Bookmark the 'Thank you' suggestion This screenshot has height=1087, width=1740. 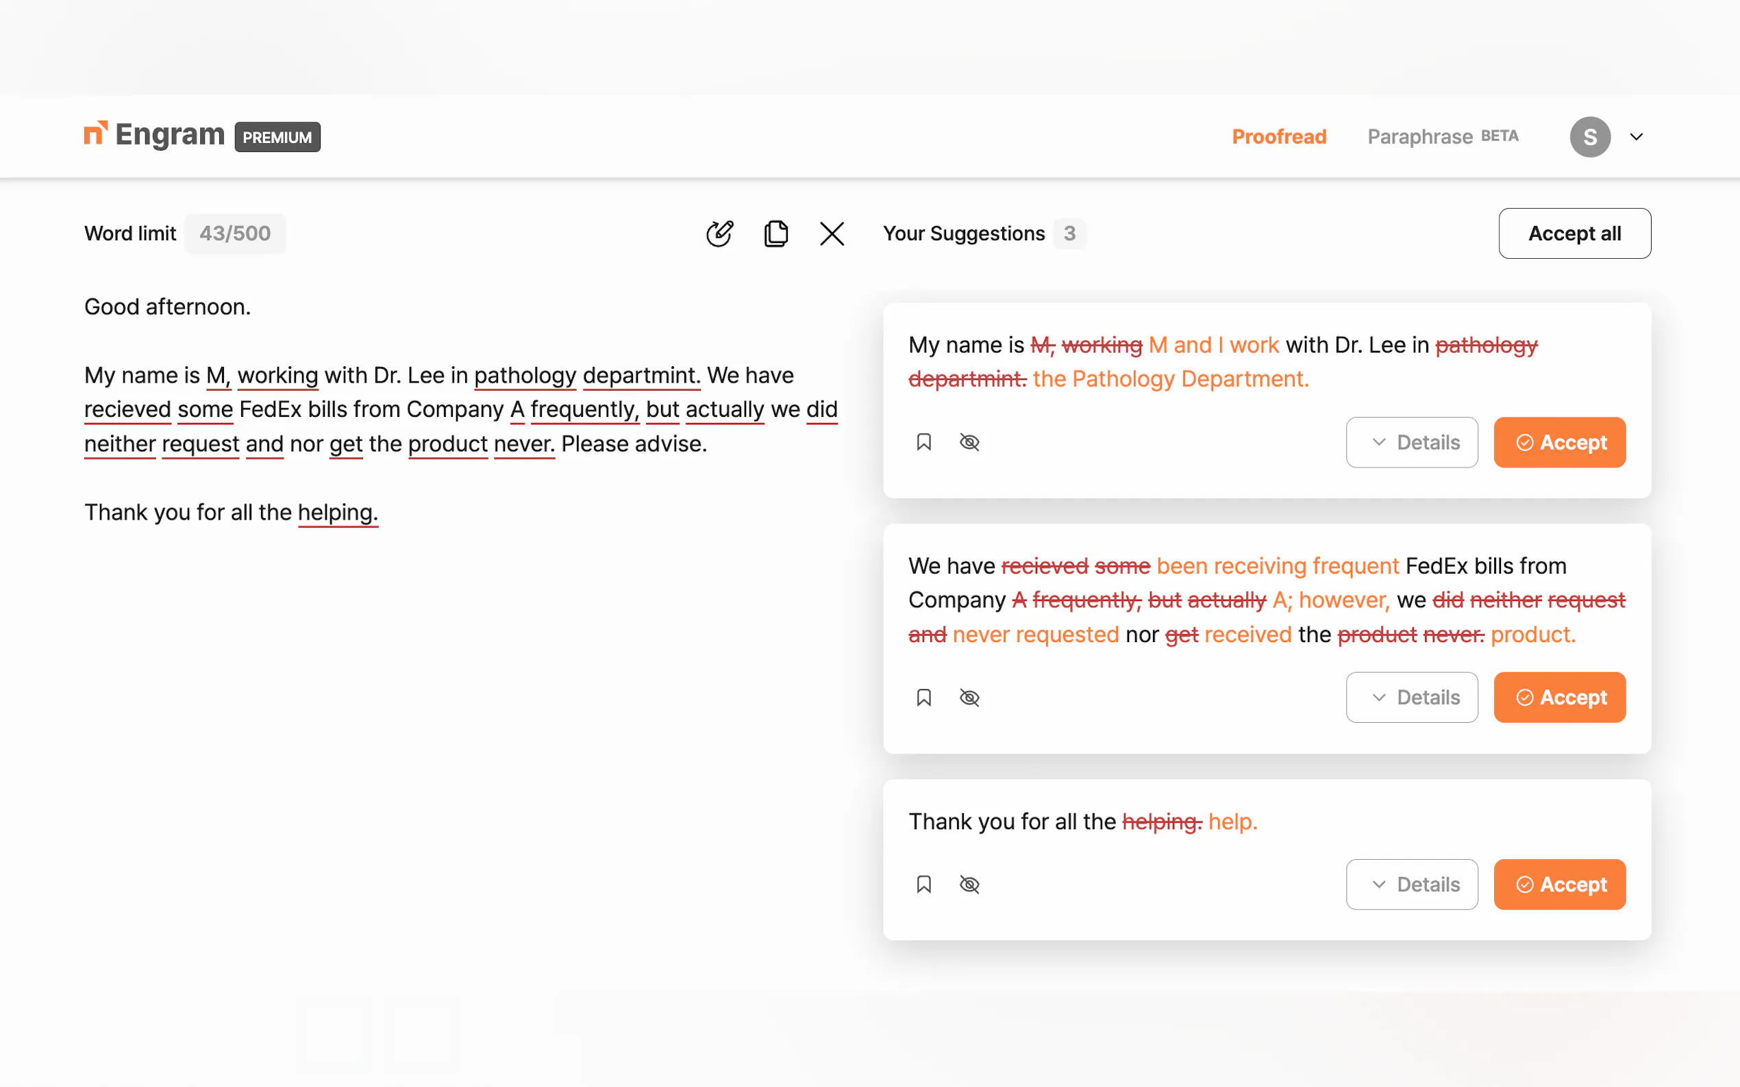(x=923, y=884)
